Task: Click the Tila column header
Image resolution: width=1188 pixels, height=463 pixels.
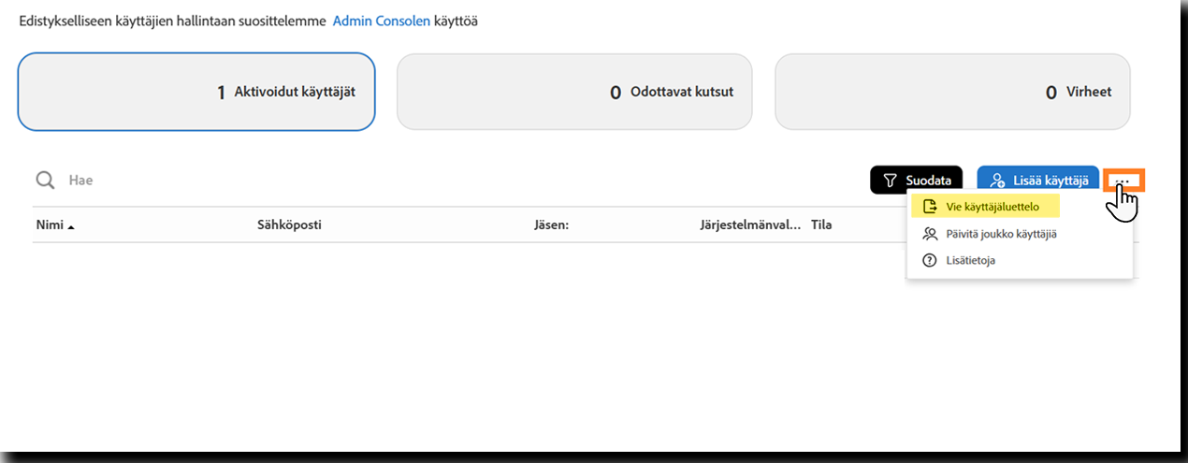Action: click(821, 225)
